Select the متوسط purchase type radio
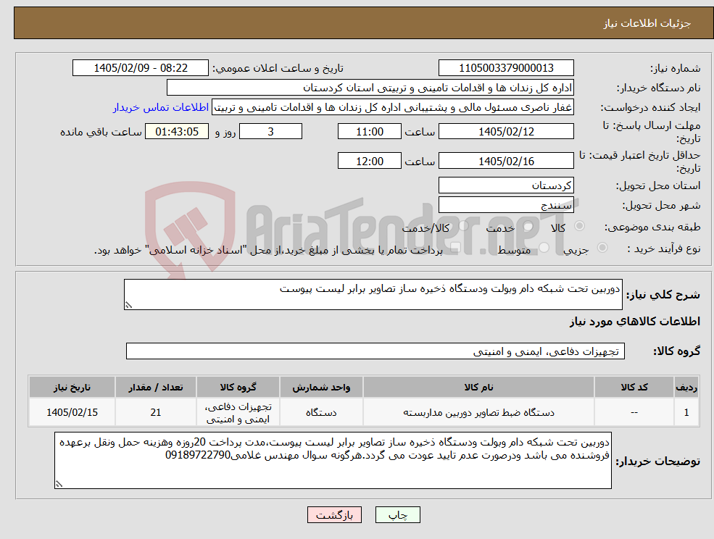714x539 pixels. (544, 248)
